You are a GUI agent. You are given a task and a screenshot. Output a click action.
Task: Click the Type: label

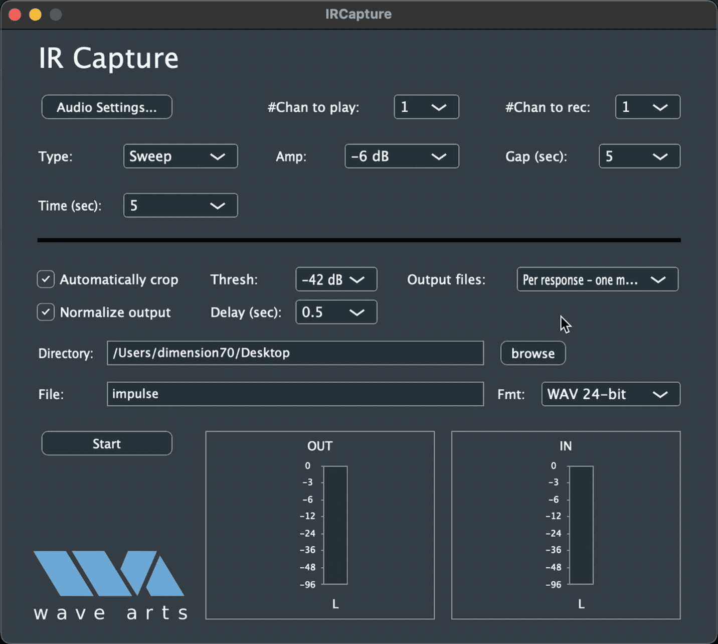(55, 156)
